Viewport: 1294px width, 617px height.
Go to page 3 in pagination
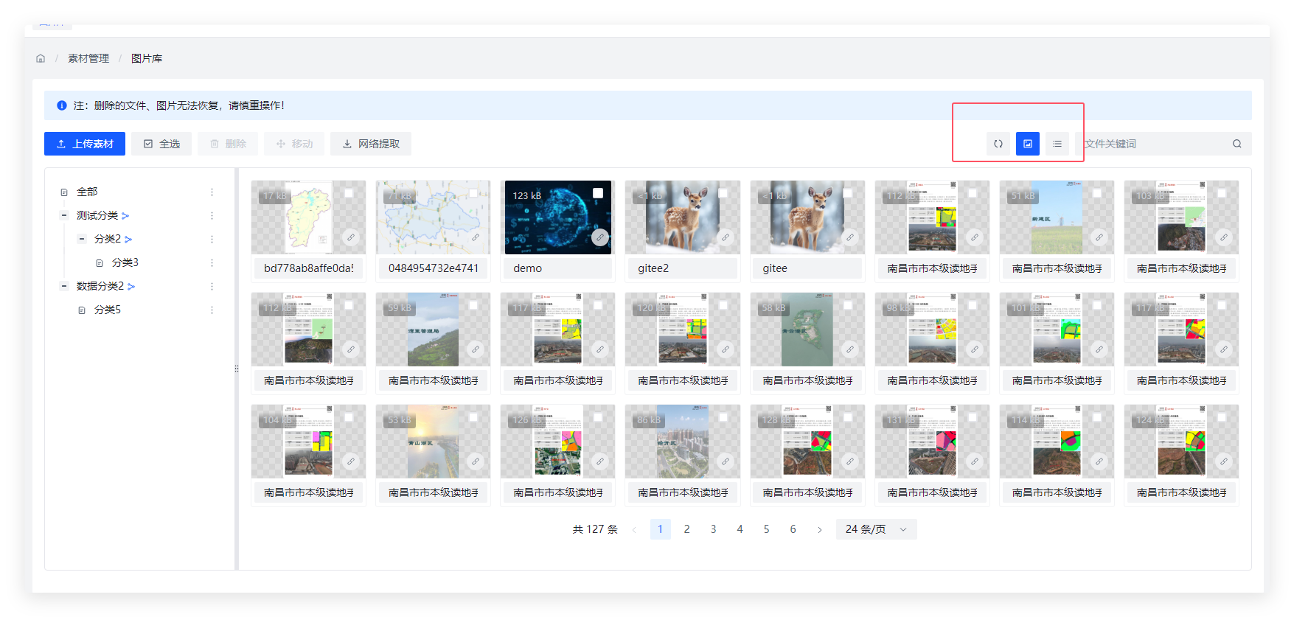pos(713,529)
